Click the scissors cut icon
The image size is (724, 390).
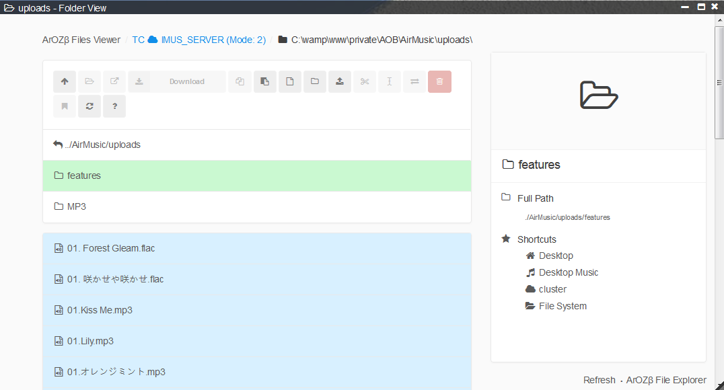365,82
